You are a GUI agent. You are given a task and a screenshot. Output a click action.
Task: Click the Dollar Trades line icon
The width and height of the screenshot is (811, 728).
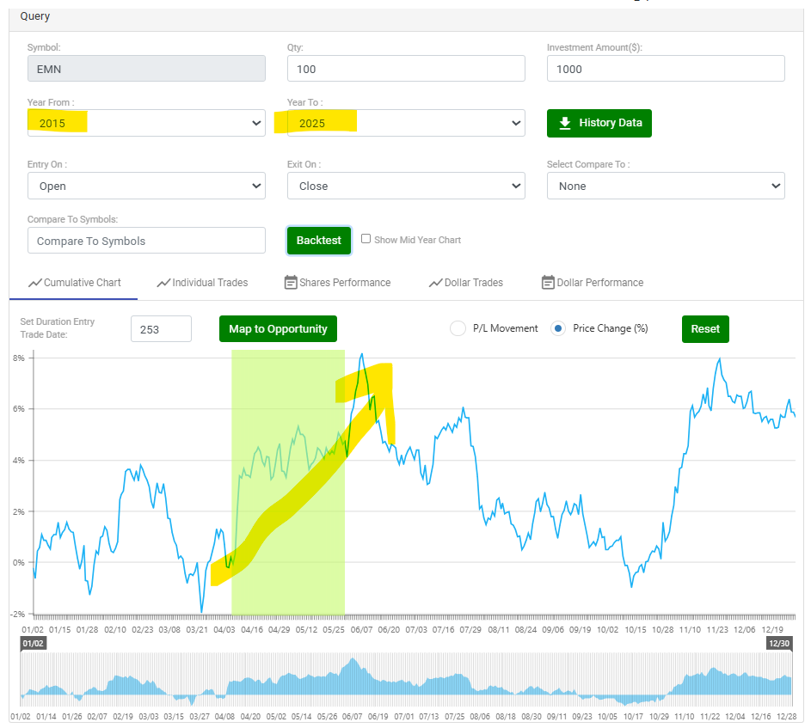point(435,283)
